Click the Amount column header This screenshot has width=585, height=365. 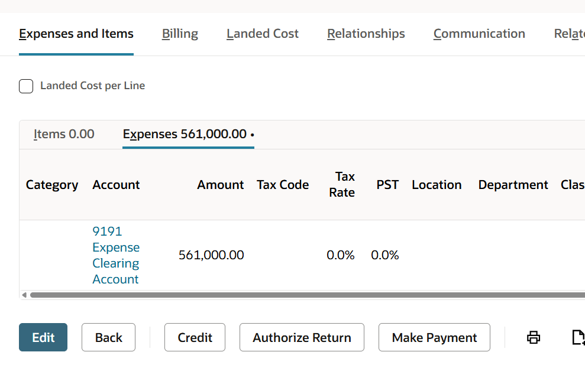pos(220,185)
